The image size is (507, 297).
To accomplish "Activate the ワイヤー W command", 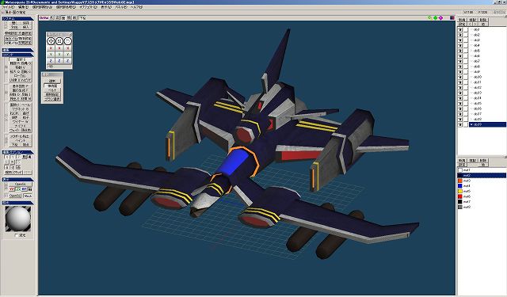I will click(x=21, y=121).
